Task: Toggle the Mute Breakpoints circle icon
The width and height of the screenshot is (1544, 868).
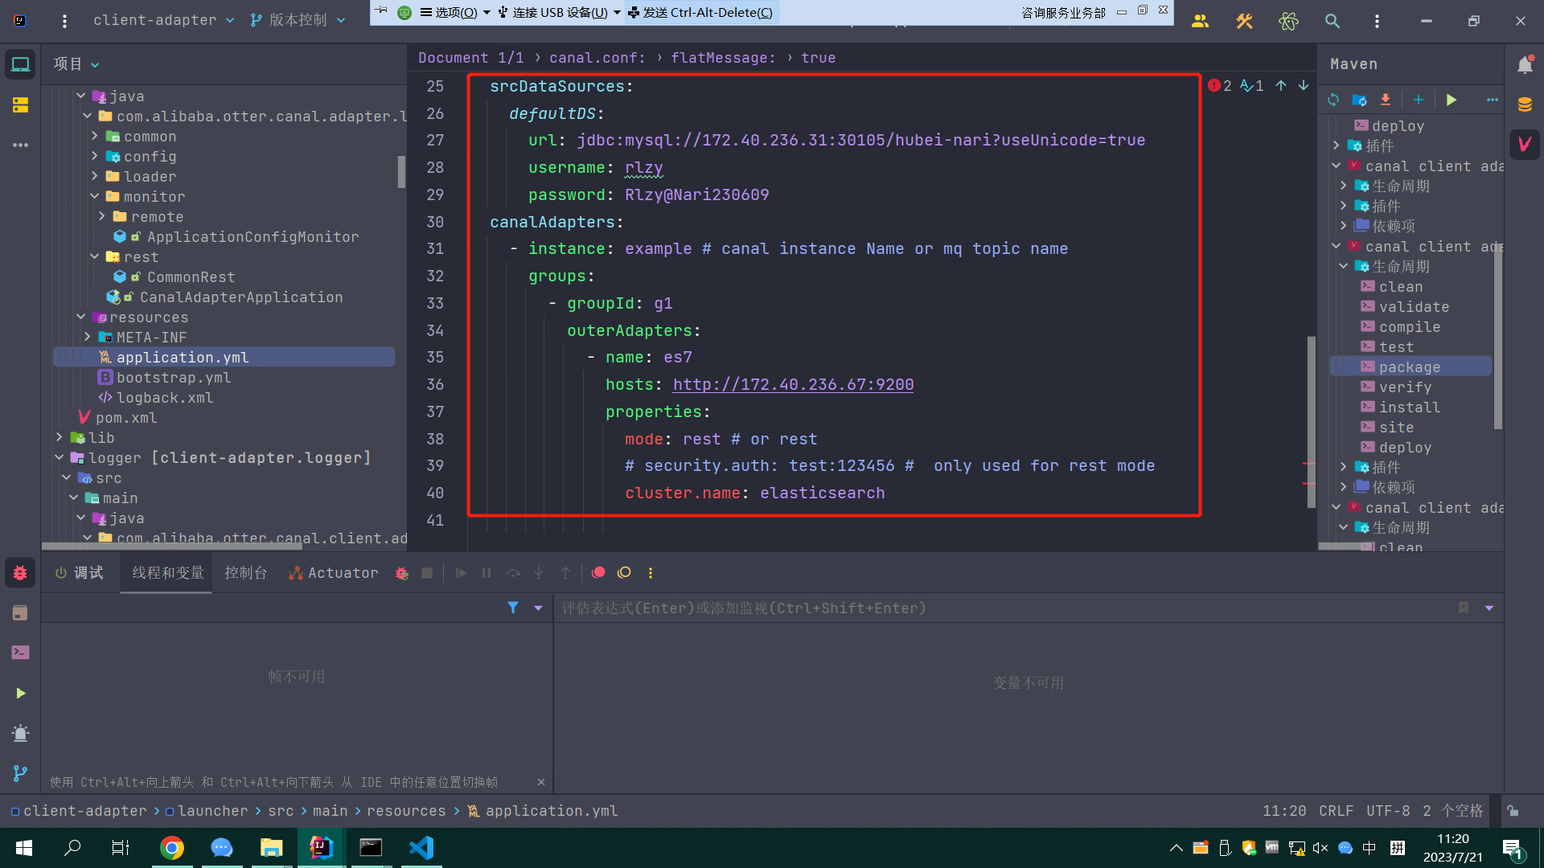Action: pos(624,572)
